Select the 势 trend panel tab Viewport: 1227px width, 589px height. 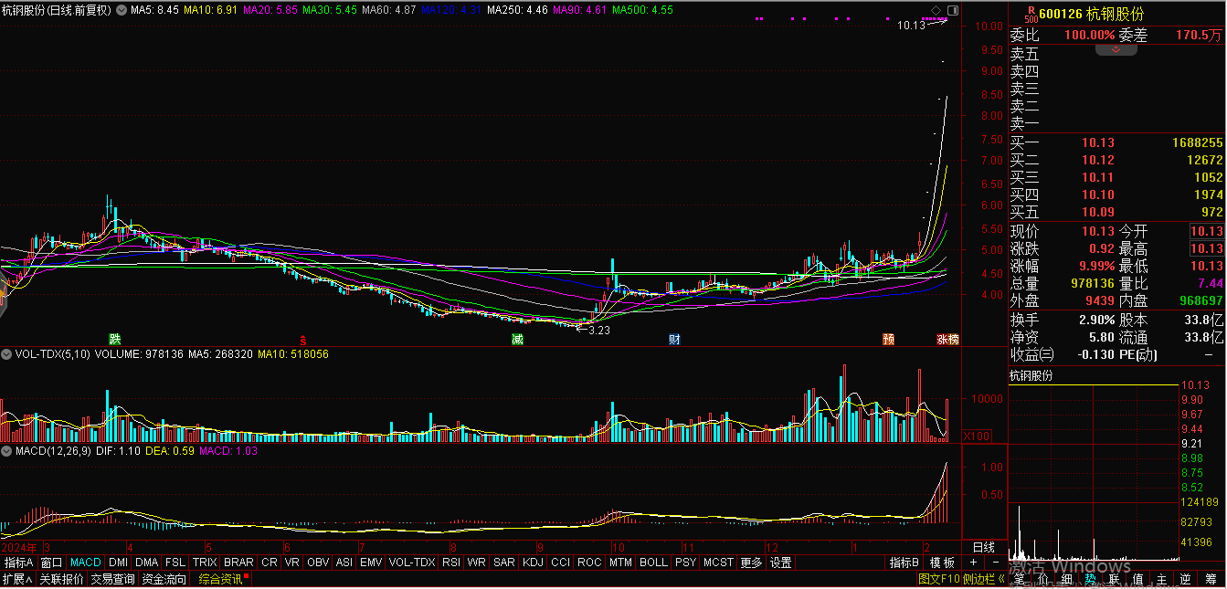[1090, 579]
